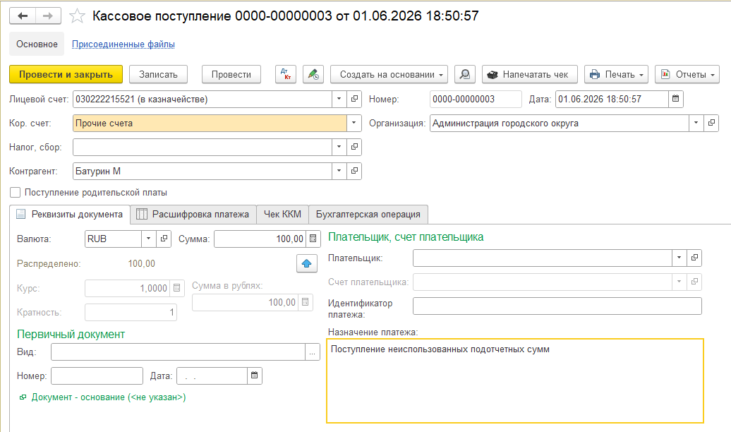The width and height of the screenshot is (731, 432).
Task: Open the Налог, сбор record
Action: [x=354, y=147]
